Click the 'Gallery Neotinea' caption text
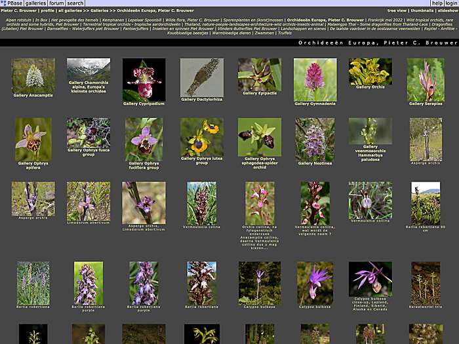Image resolution: width=459 pixels, height=344 pixels. [315, 163]
